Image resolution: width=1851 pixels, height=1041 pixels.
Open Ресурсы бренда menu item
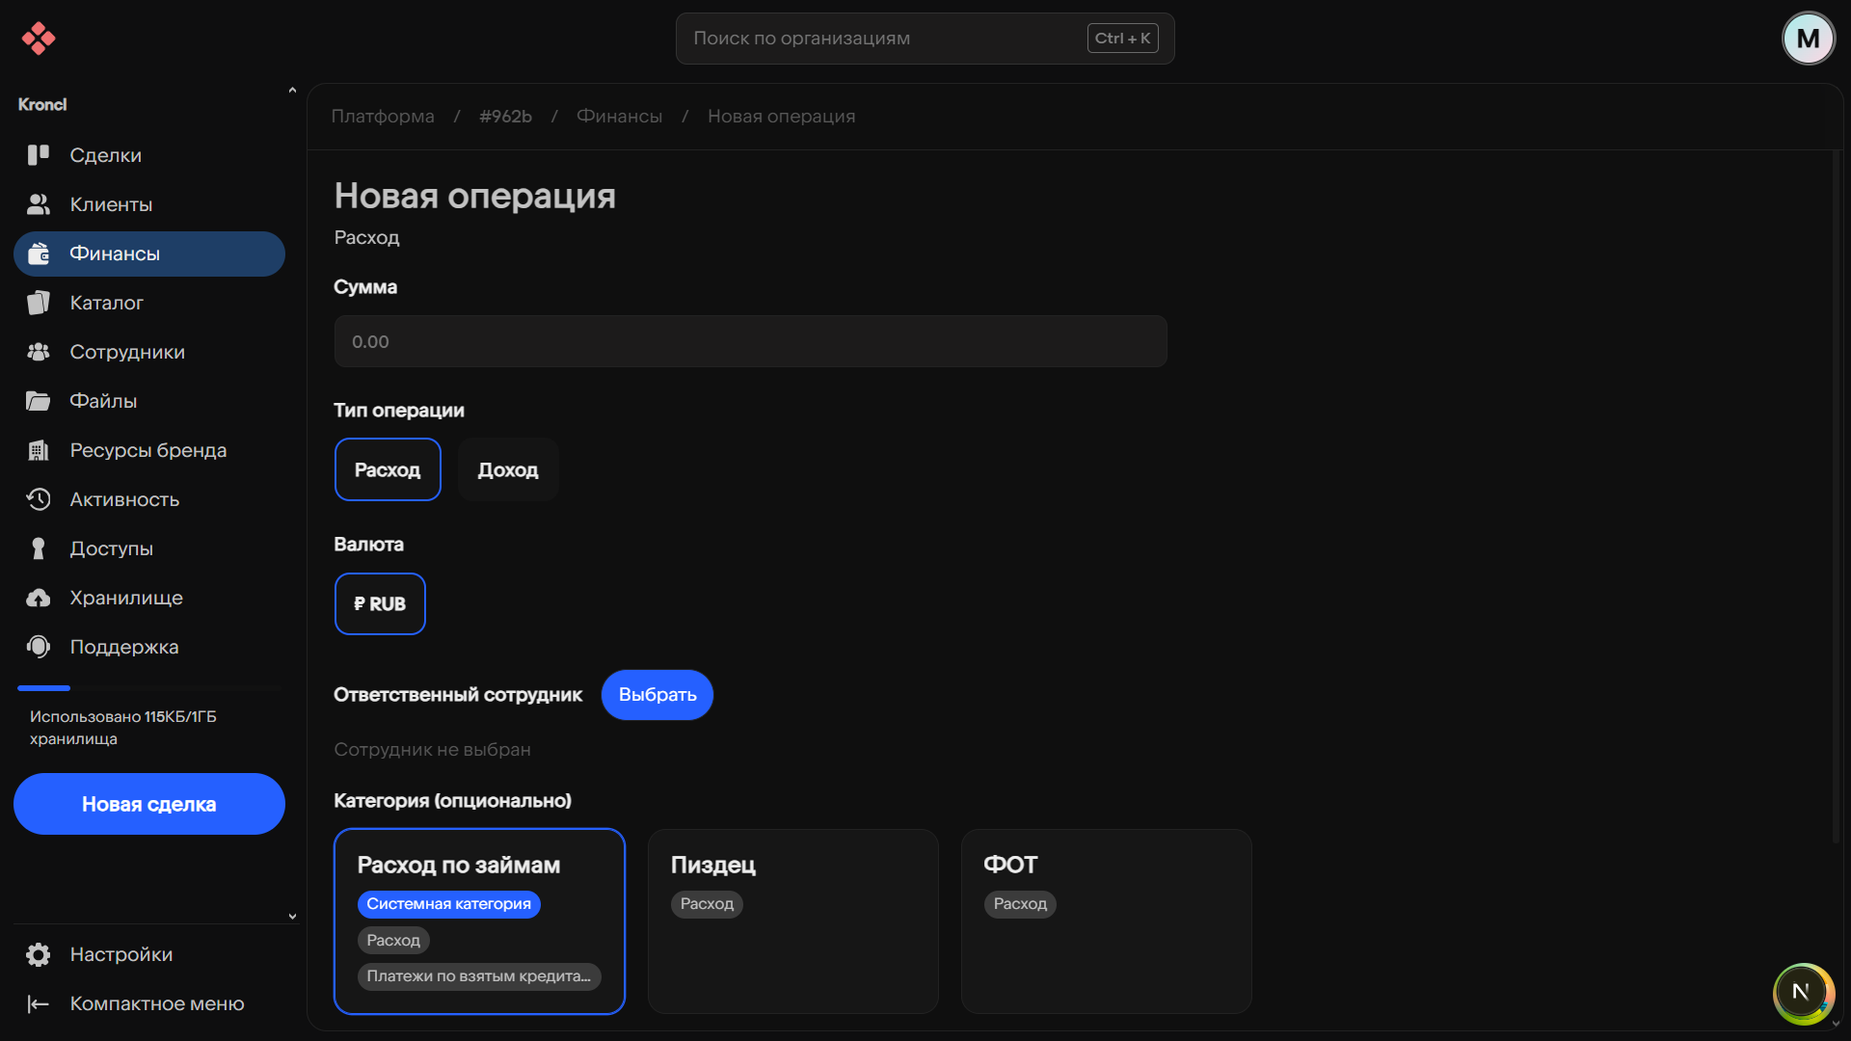pyautogui.click(x=148, y=450)
